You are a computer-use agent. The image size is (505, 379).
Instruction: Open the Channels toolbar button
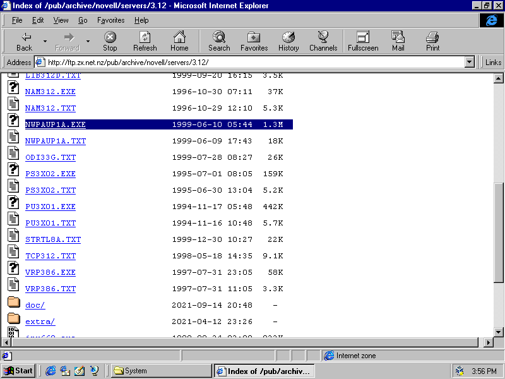pyautogui.click(x=323, y=41)
